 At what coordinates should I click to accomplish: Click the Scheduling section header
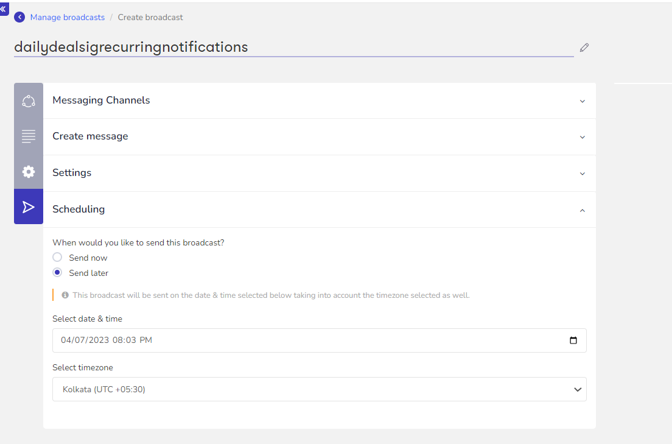320,210
